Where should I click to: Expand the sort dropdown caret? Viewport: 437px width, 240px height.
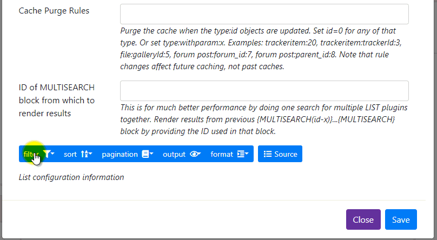pyautogui.click(x=90, y=154)
